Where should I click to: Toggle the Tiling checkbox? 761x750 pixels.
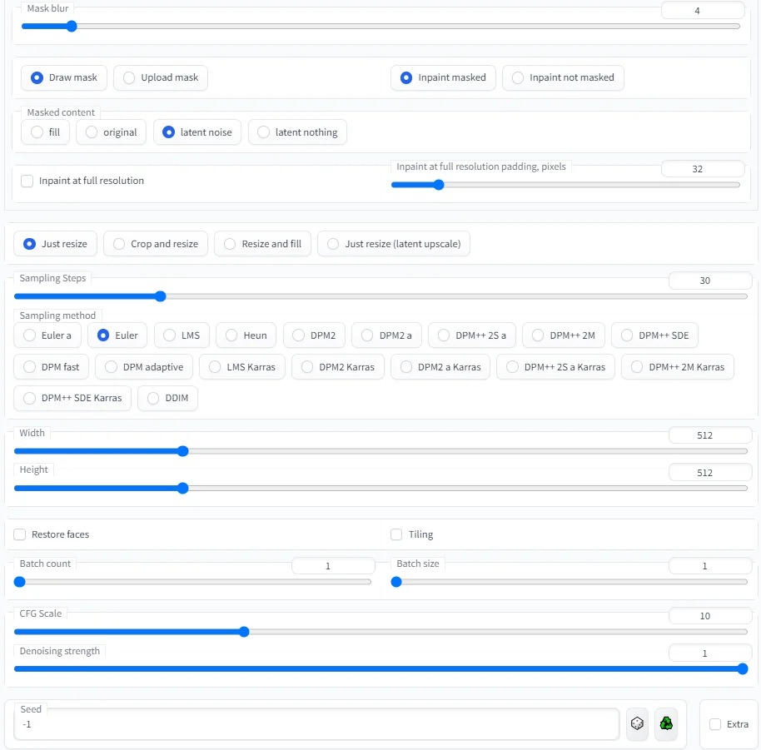click(x=397, y=534)
